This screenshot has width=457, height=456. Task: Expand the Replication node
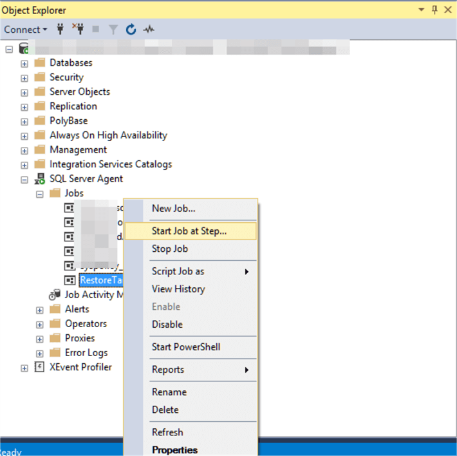24,108
